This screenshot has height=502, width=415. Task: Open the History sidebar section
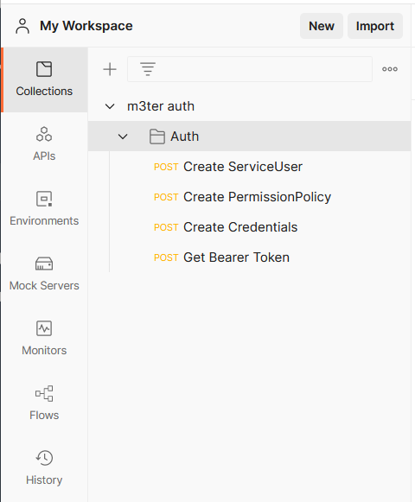[44, 467]
